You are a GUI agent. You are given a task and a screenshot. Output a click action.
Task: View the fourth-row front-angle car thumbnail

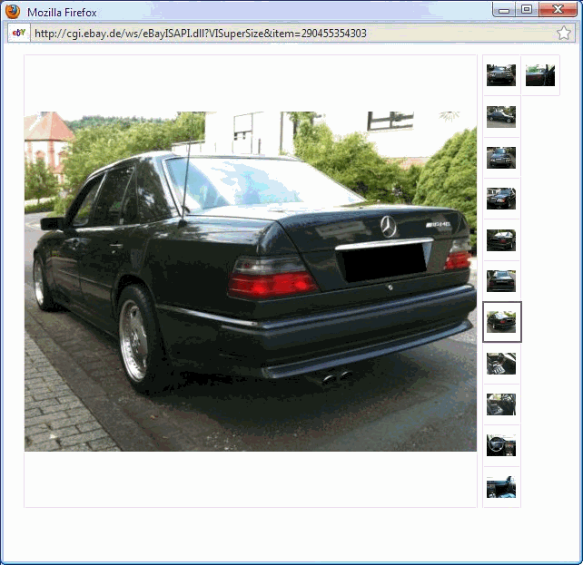click(x=500, y=199)
